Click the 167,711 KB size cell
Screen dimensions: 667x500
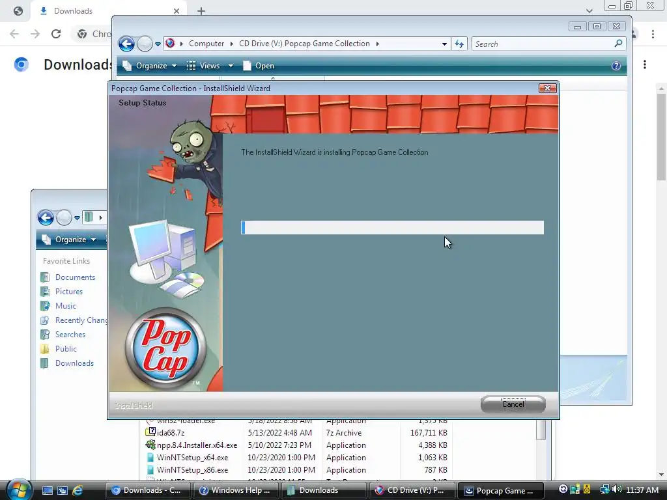pos(429,433)
